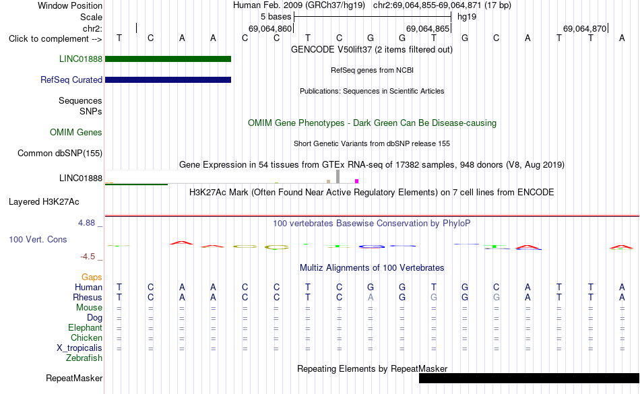This screenshot has width=640, height=394.
Task: Click the Human species label
Action: pyautogui.click(x=88, y=287)
